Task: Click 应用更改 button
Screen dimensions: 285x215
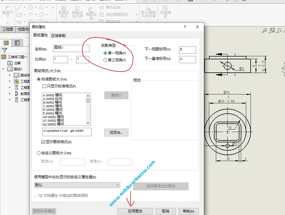Action: pyautogui.click(x=135, y=211)
